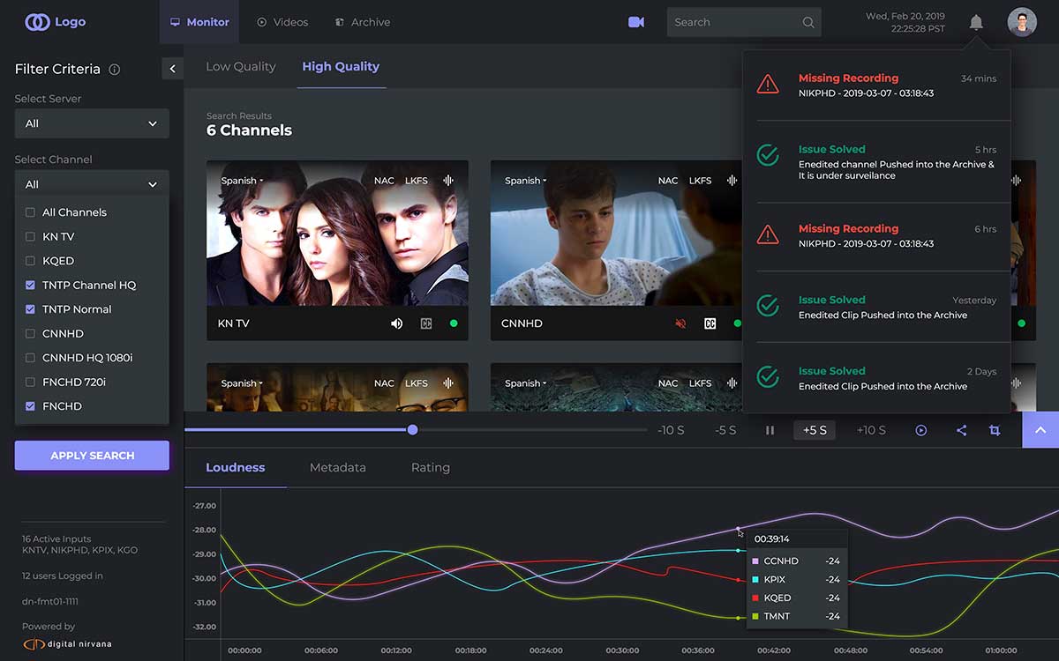
Task: Select the High Quality tab
Action: tap(341, 66)
